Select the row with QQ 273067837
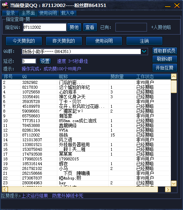This screenshot has height=210, width=183. coord(86,178)
